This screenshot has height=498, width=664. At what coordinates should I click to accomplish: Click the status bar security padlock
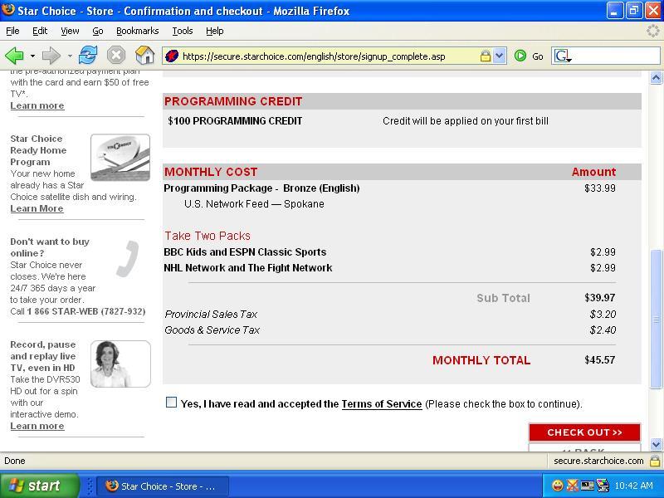click(x=655, y=461)
